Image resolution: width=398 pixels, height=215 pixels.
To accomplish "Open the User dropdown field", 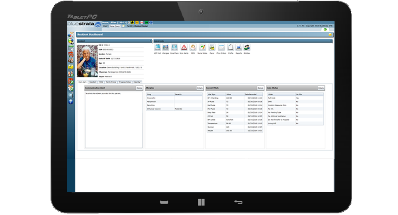I will click(115, 26).
